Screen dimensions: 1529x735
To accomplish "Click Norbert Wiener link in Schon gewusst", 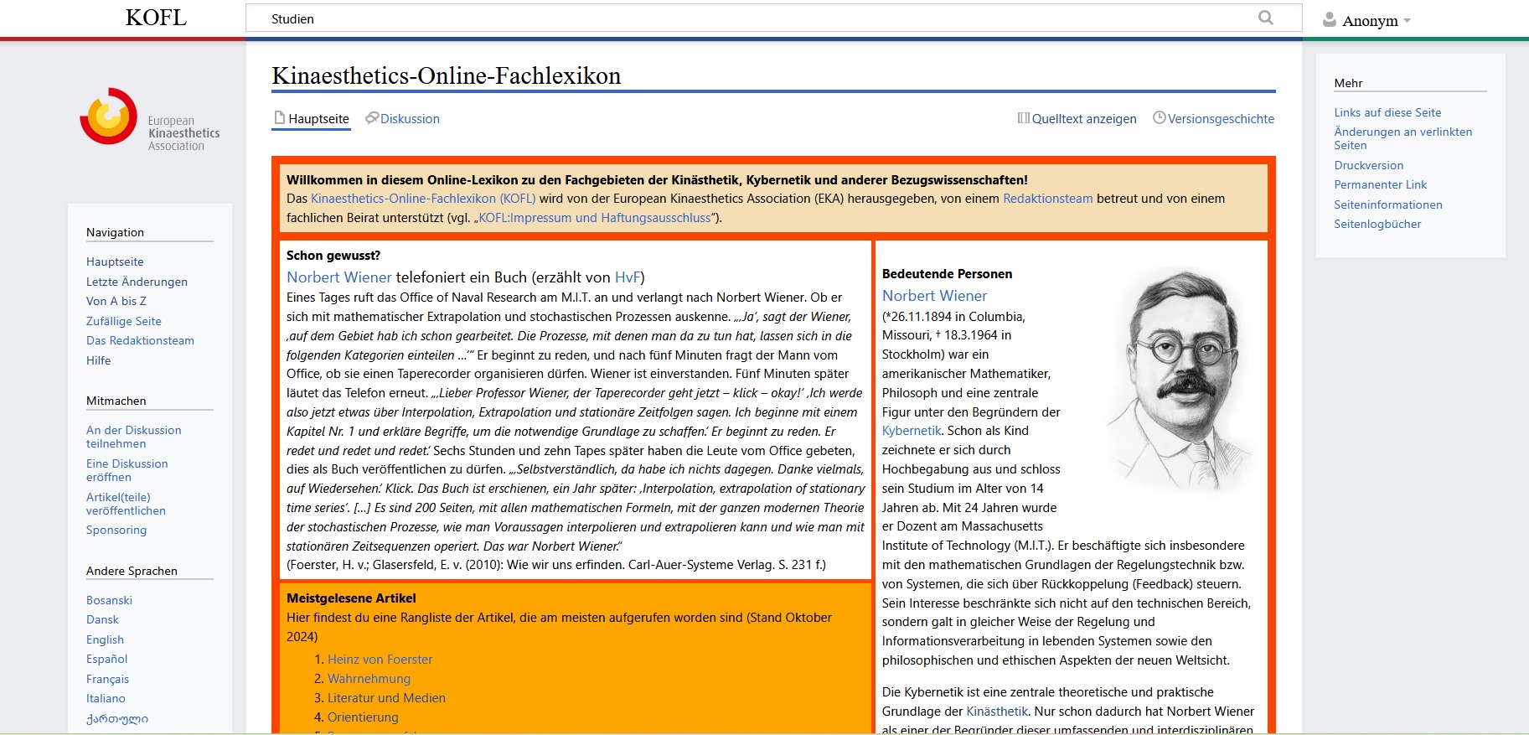I will point(339,277).
